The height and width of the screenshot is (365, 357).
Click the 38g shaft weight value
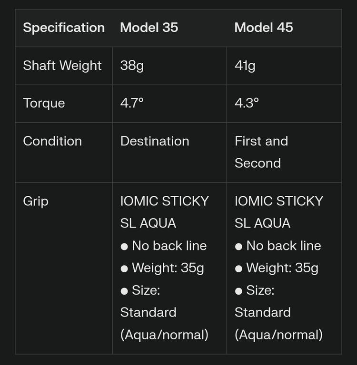pos(132,66)
